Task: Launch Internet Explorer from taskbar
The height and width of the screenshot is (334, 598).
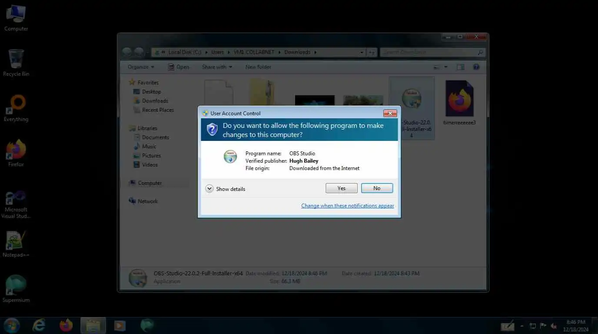Action: pyautogui.click(x=39, y=325)
